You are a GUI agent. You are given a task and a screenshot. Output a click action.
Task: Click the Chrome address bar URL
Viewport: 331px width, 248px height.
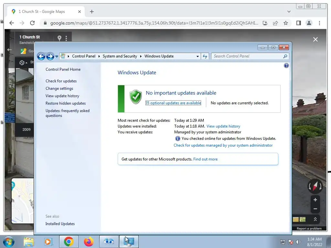point(154,23)
